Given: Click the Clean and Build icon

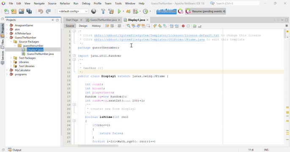Looking at the screenshot, I should click(x=111, y=11).
